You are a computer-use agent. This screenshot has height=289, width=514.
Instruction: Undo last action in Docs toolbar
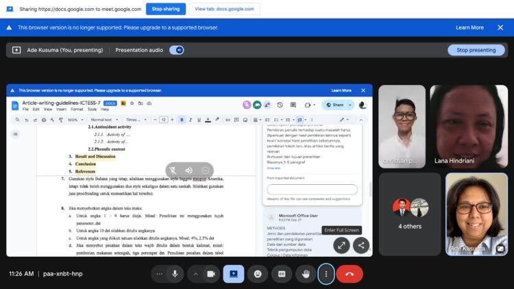click(27, 120)
